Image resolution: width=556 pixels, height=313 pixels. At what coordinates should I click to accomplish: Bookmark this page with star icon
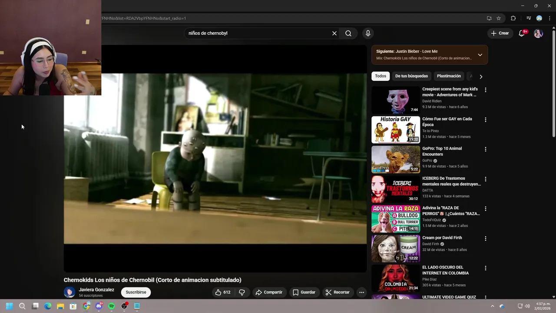pos(499,18)
